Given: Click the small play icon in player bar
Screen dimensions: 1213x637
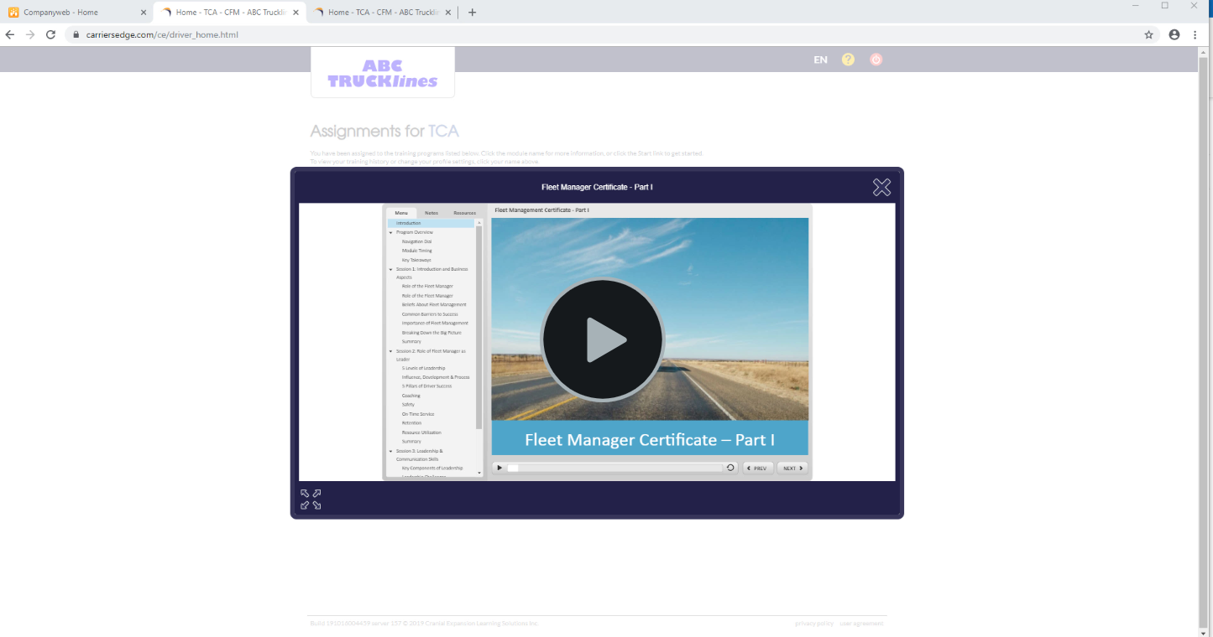Looking at the screenshot, I should 499,468.
